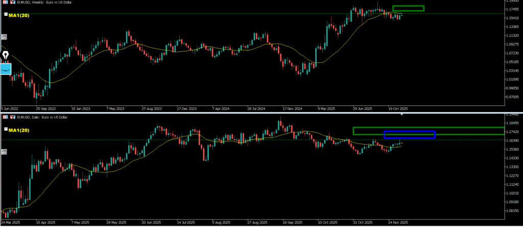Click the small white triangle marker atop the Daily chart
This screenshot has width=523, height=227.
click(x=401, y=115)
